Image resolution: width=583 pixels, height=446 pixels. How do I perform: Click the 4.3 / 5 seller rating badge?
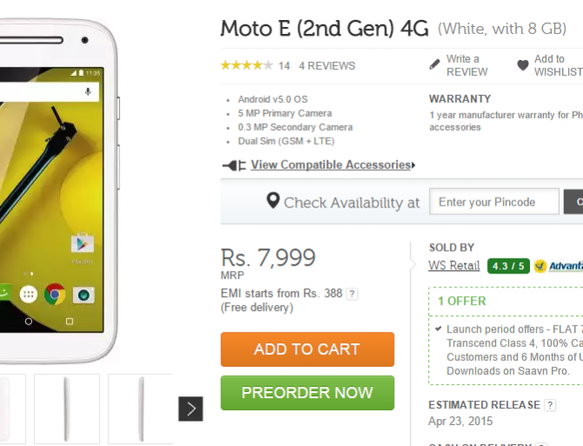point(508,266)
